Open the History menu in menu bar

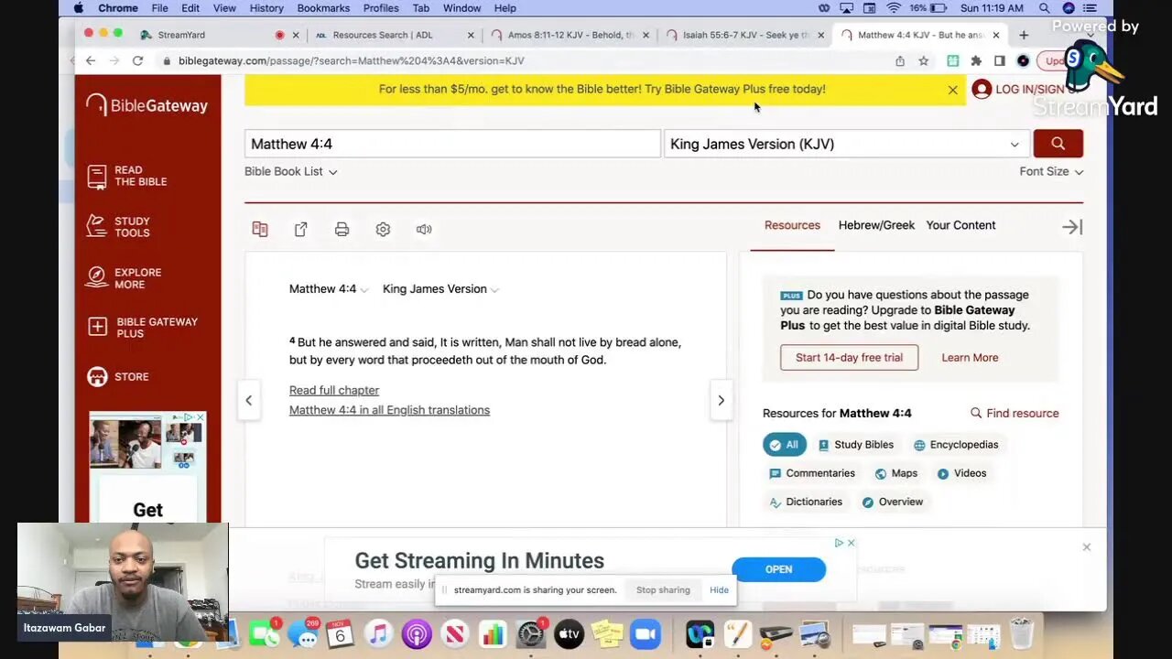266,8
